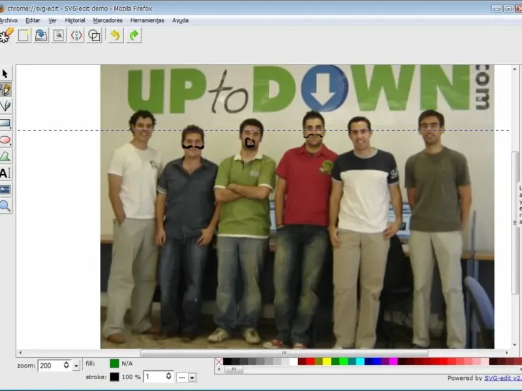Viewport: 522px width, 391px height.
Task: Activate the freehand Pencil tool
Action: click(x=5, y=89)
